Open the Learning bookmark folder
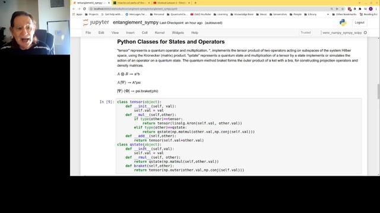This screenshot has width=380, height=213. point(220,14)
